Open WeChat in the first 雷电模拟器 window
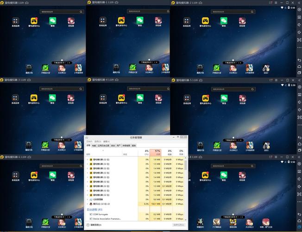The width and height of the screenshot is (302, 232). [x=53, y=21]
